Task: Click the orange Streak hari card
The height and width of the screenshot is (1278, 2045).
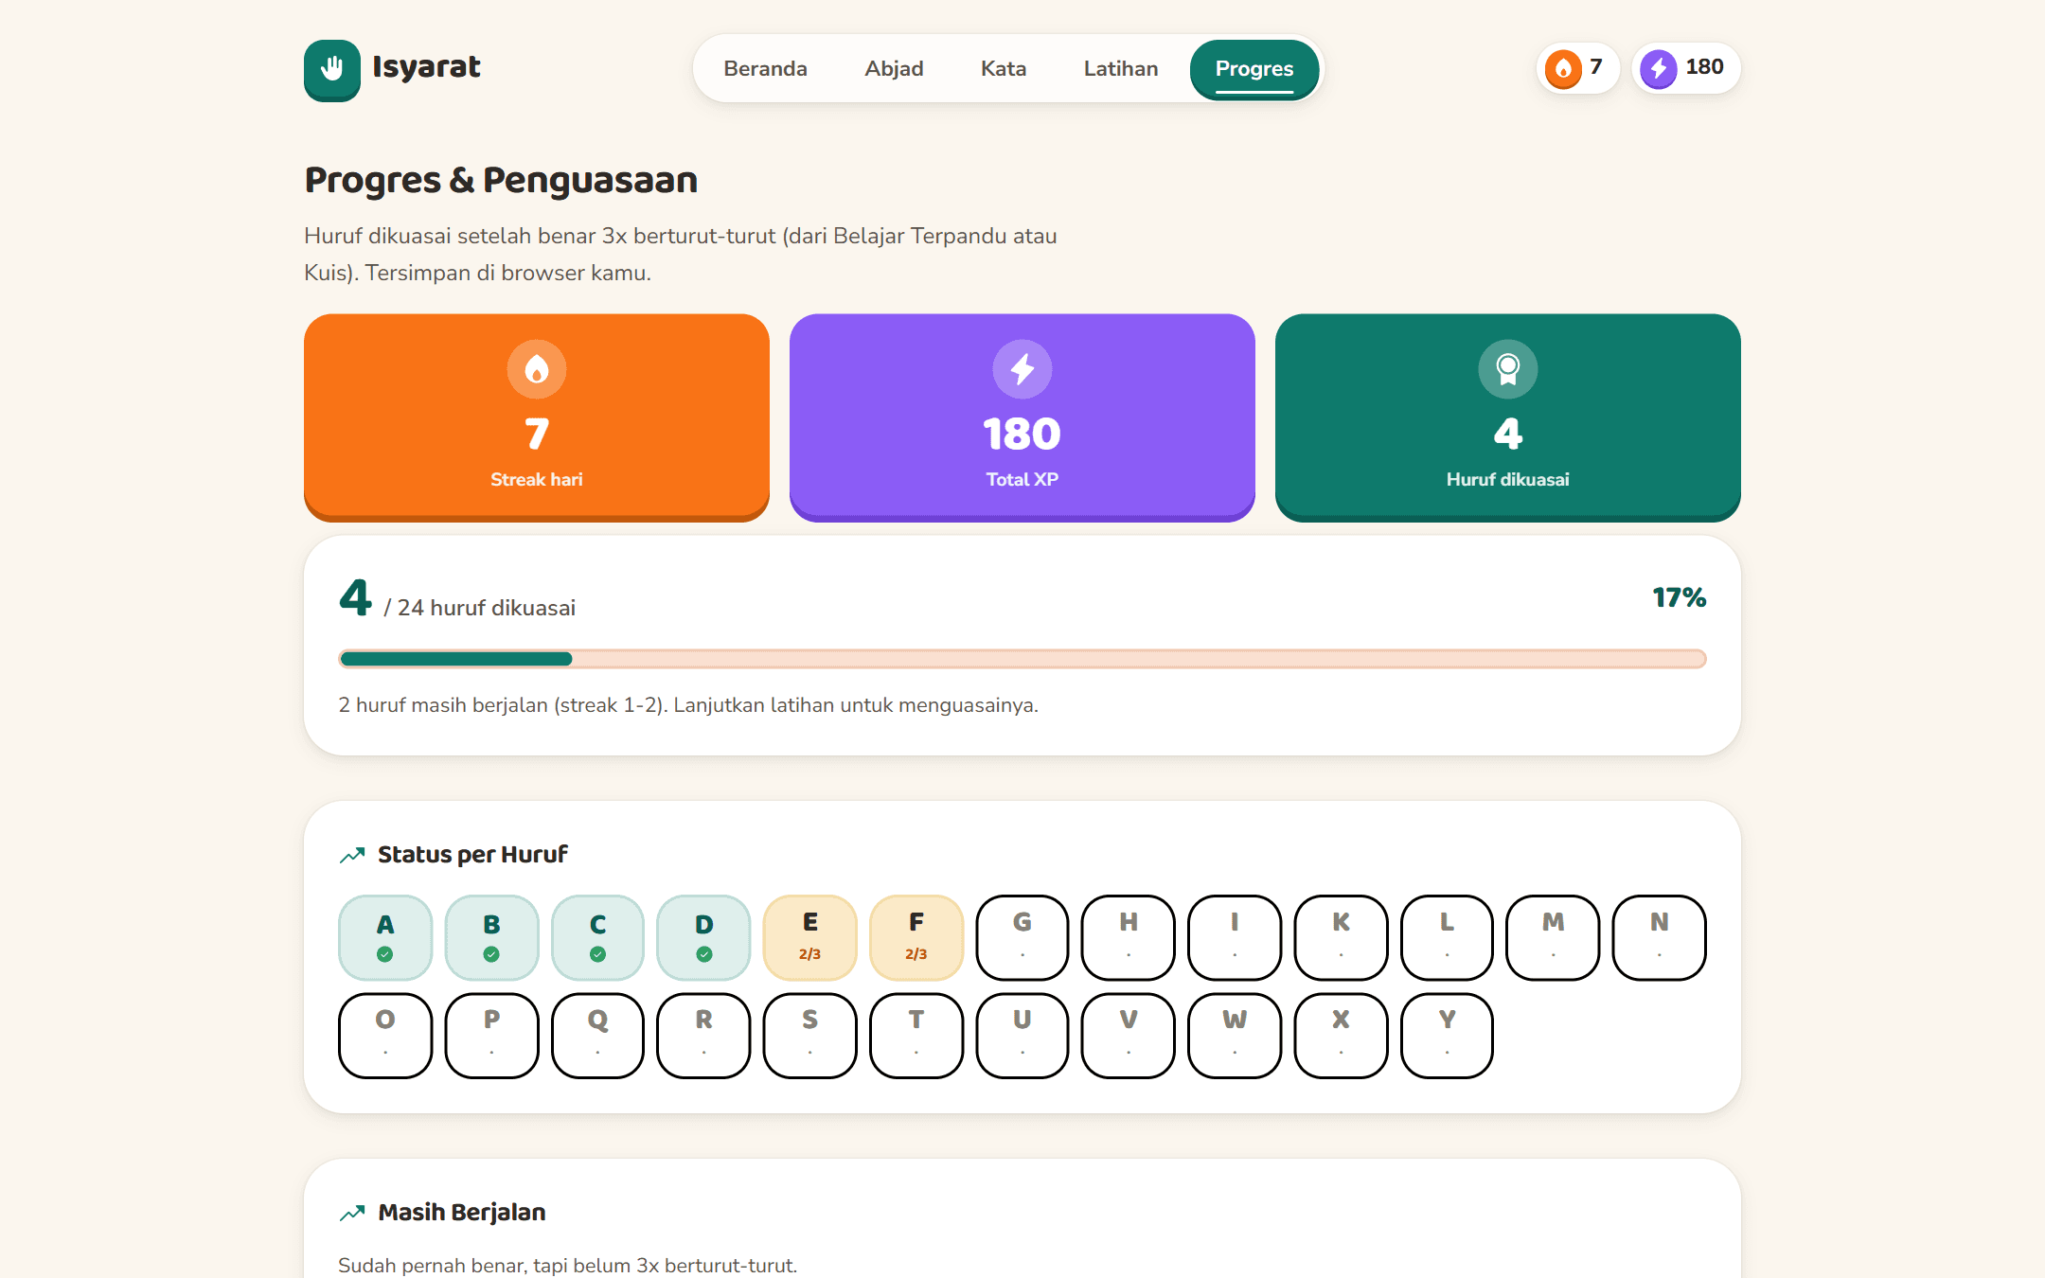Action: [x=537, y=417]
